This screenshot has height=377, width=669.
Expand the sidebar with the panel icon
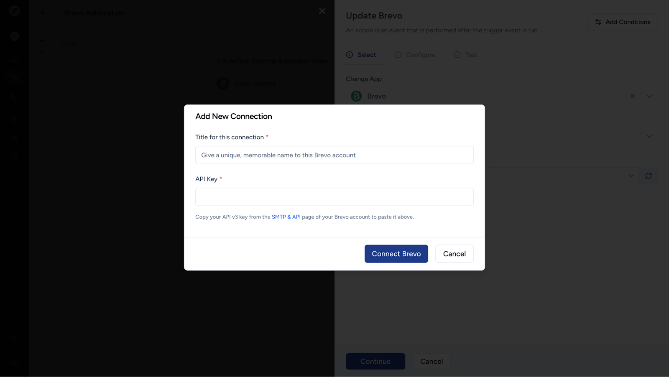tap(15, 362)
